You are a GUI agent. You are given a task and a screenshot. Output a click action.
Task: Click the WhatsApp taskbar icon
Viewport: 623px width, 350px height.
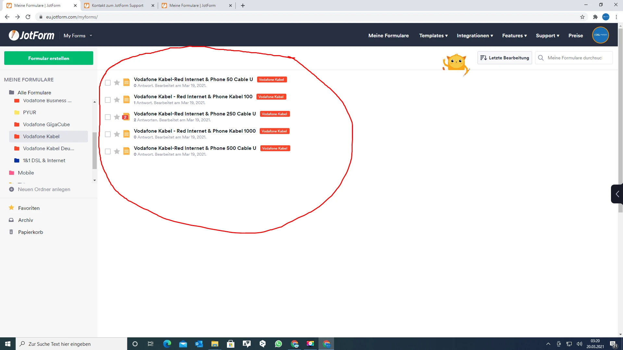(278, 344)
